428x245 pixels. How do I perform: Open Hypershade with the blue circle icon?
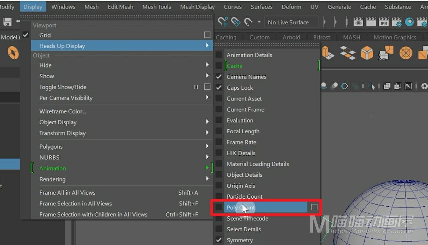(x=409, y=22)
